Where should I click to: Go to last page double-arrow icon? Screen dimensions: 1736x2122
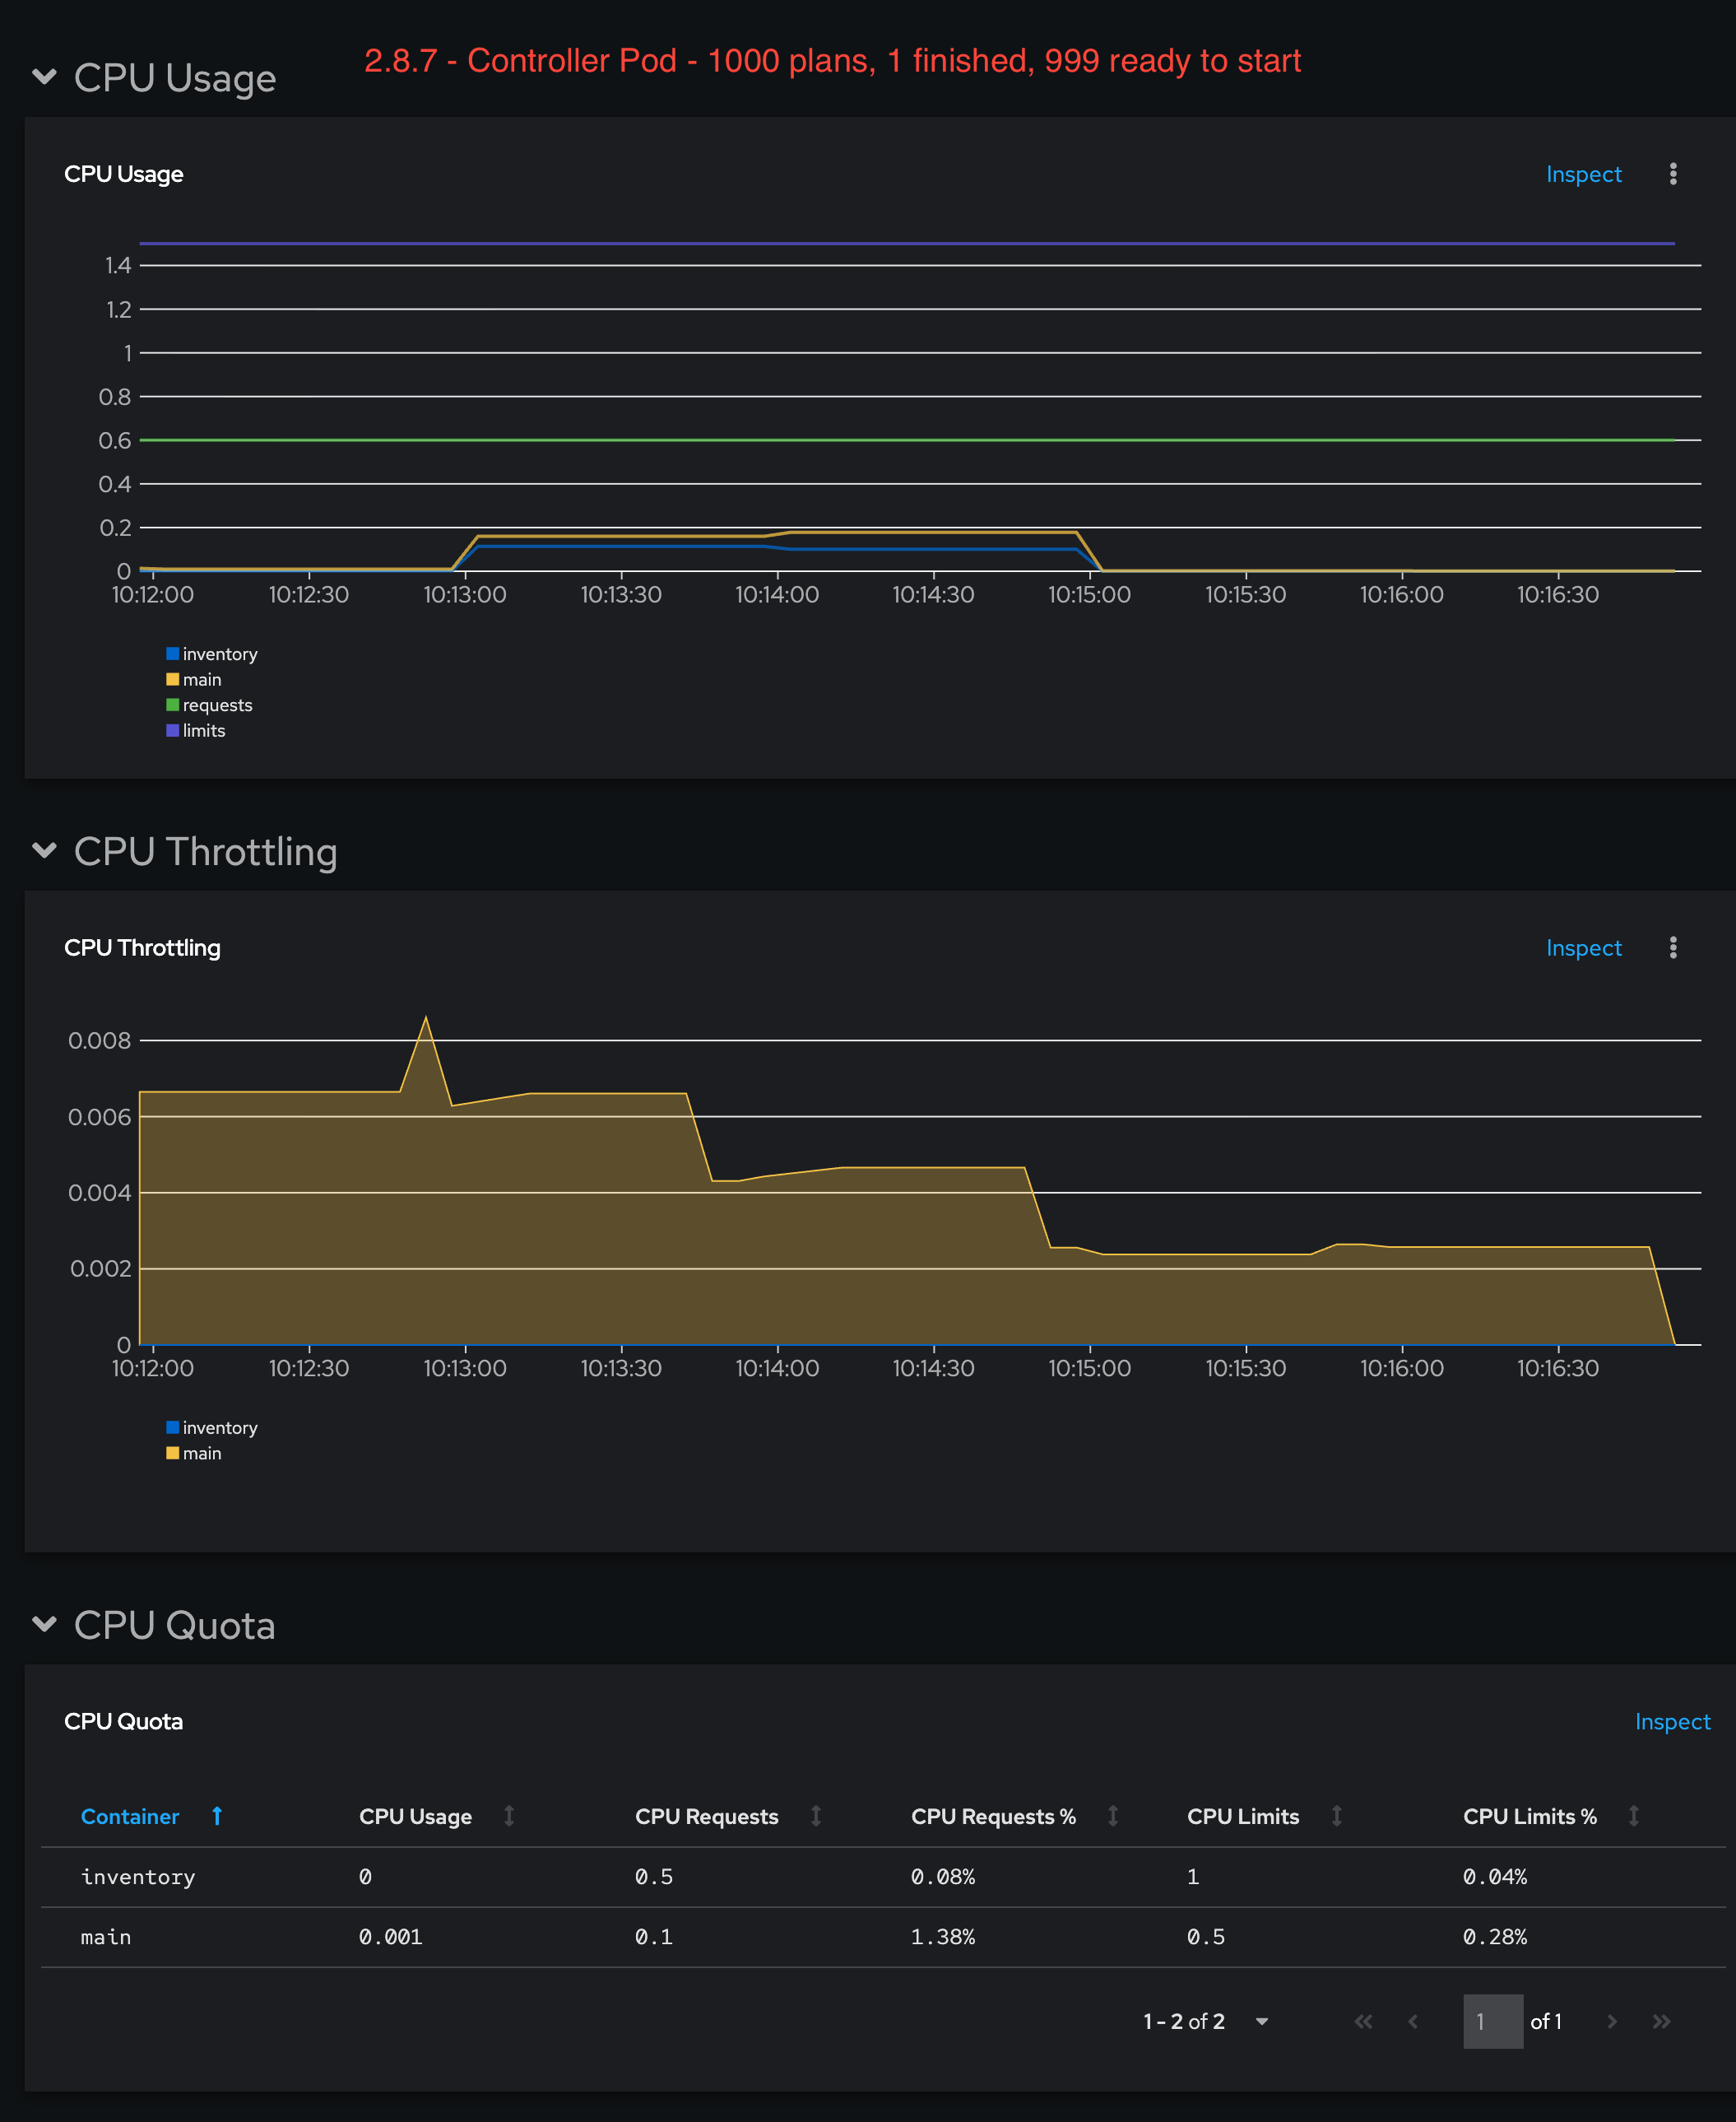pos(1661,2021)
